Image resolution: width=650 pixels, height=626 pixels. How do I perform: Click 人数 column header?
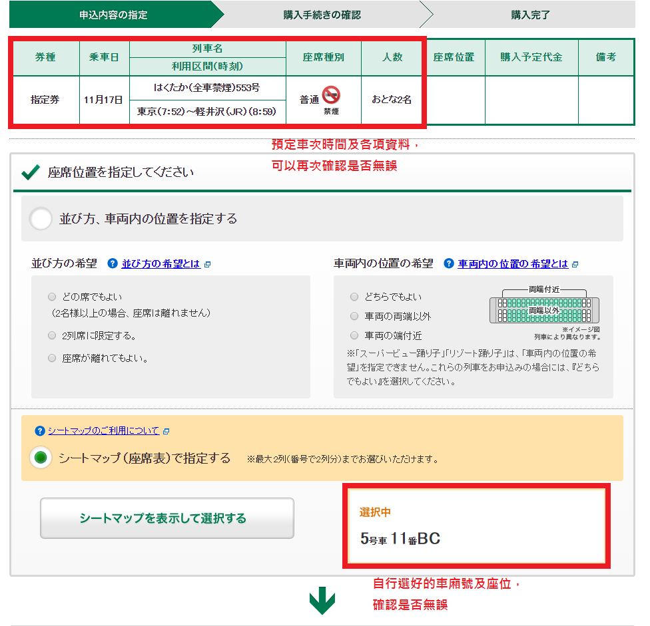click(x=392, y=57)
